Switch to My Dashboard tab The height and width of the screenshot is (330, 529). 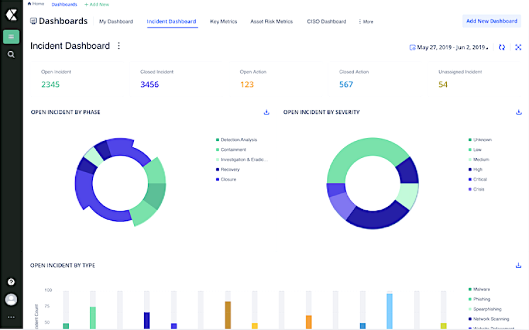(x=116, y=22)
